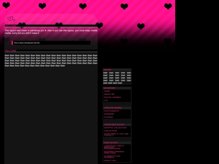Click the OTHER NEAT SHTUFF heading
Image resolution: width=219 pixels, height=164 pixels.
[114, 125]
